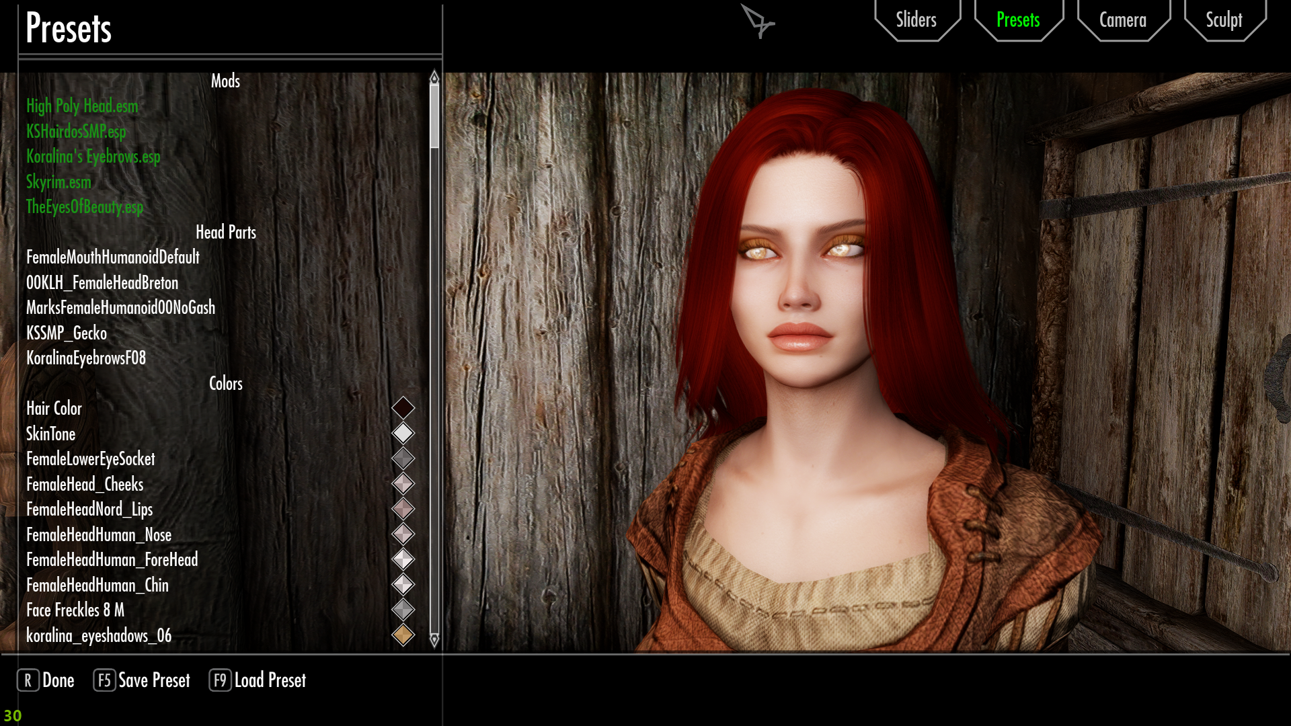This screenshot has height=726, width=1291.
Task: Select KoralinaEyebrowsF08 head part
Action: 86,358
